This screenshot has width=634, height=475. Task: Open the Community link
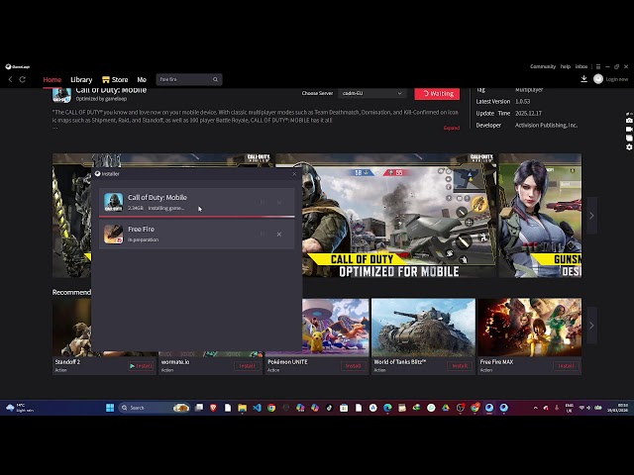point(543,66)
